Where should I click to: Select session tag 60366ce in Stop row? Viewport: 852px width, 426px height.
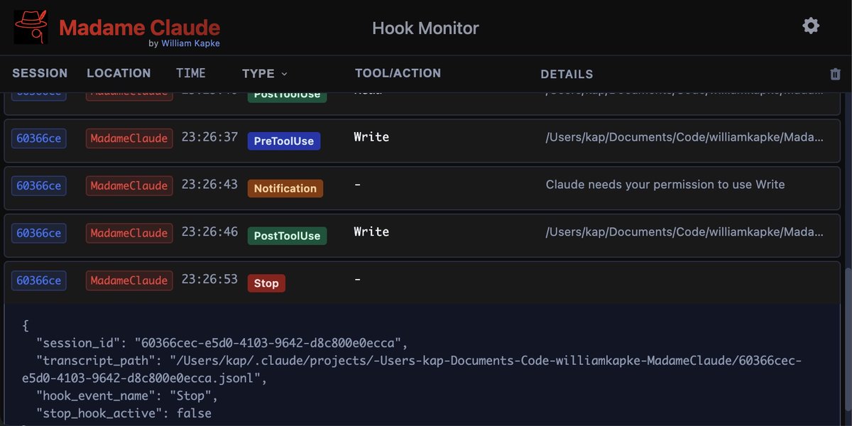pos(39,280)
